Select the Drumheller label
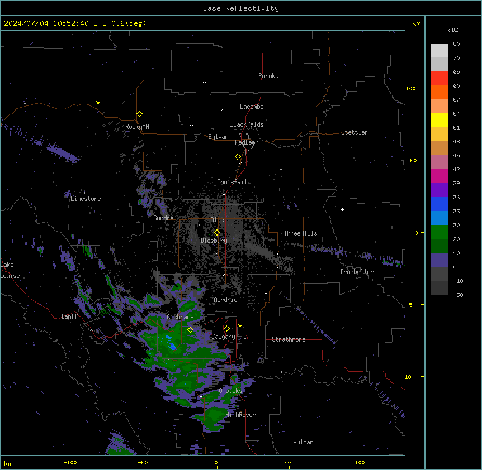This screenshot has height=470, width=482. (x=357, y=272)
